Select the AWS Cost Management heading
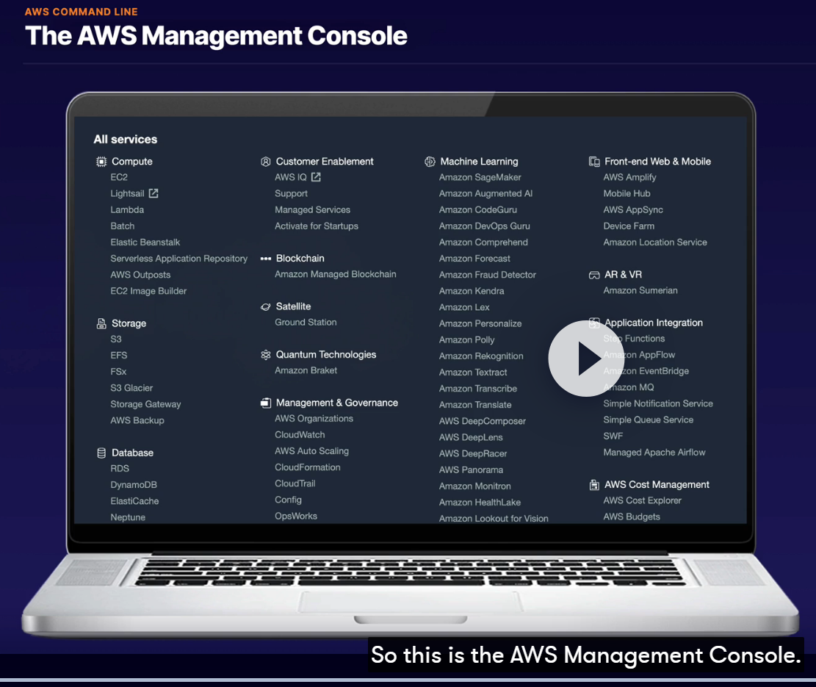The width and height of the screenshot is (816, 687). click(x=657, y=485)
